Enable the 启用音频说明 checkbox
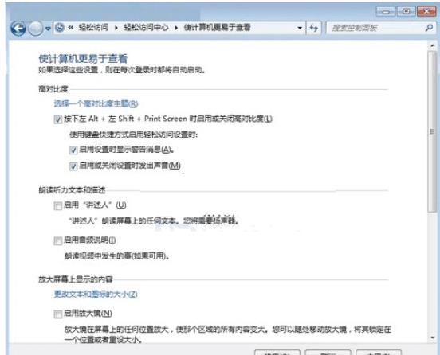Viewport: 440px width, 355px height. pyautogui.click(x=58, y=241)
